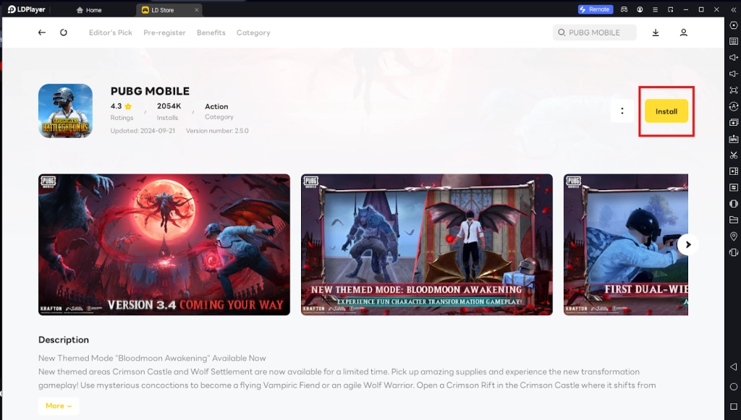Show next screenshots with carousel arrow
Viewport: 741px width, 420px height.
tap(688, 244)
